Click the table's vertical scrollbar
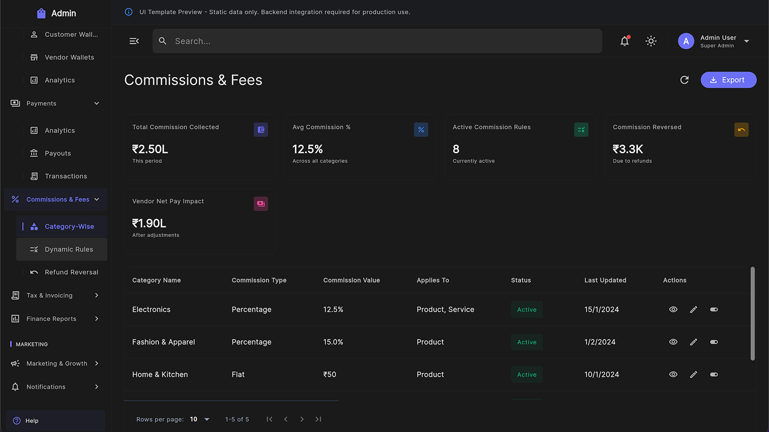 [753, 314]
